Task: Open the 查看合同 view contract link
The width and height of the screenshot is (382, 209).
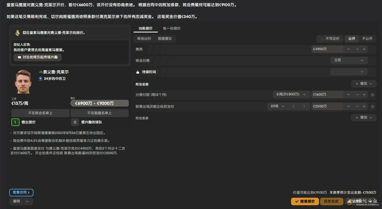Action: [x=21, y=192]
